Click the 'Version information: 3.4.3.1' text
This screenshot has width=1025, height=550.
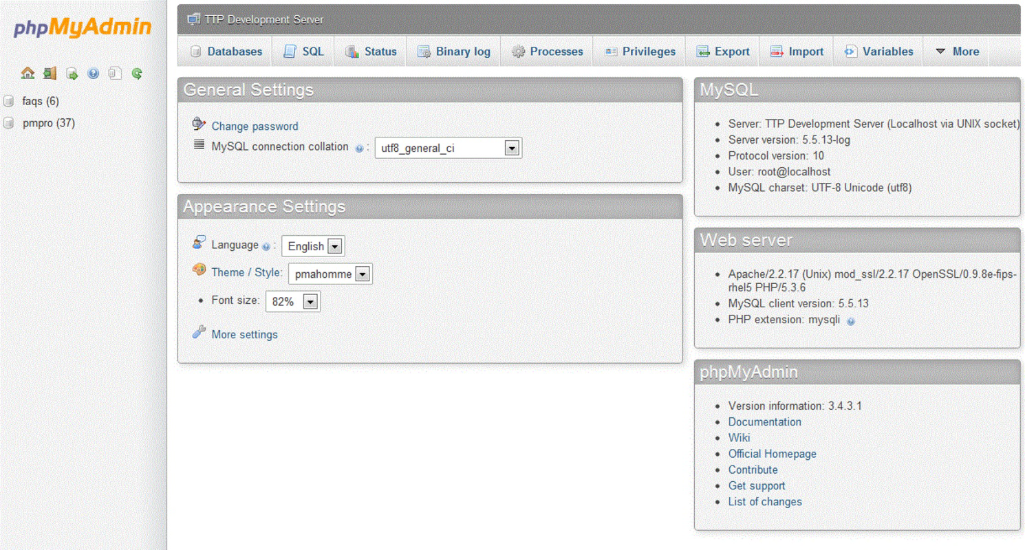(795, 406)
